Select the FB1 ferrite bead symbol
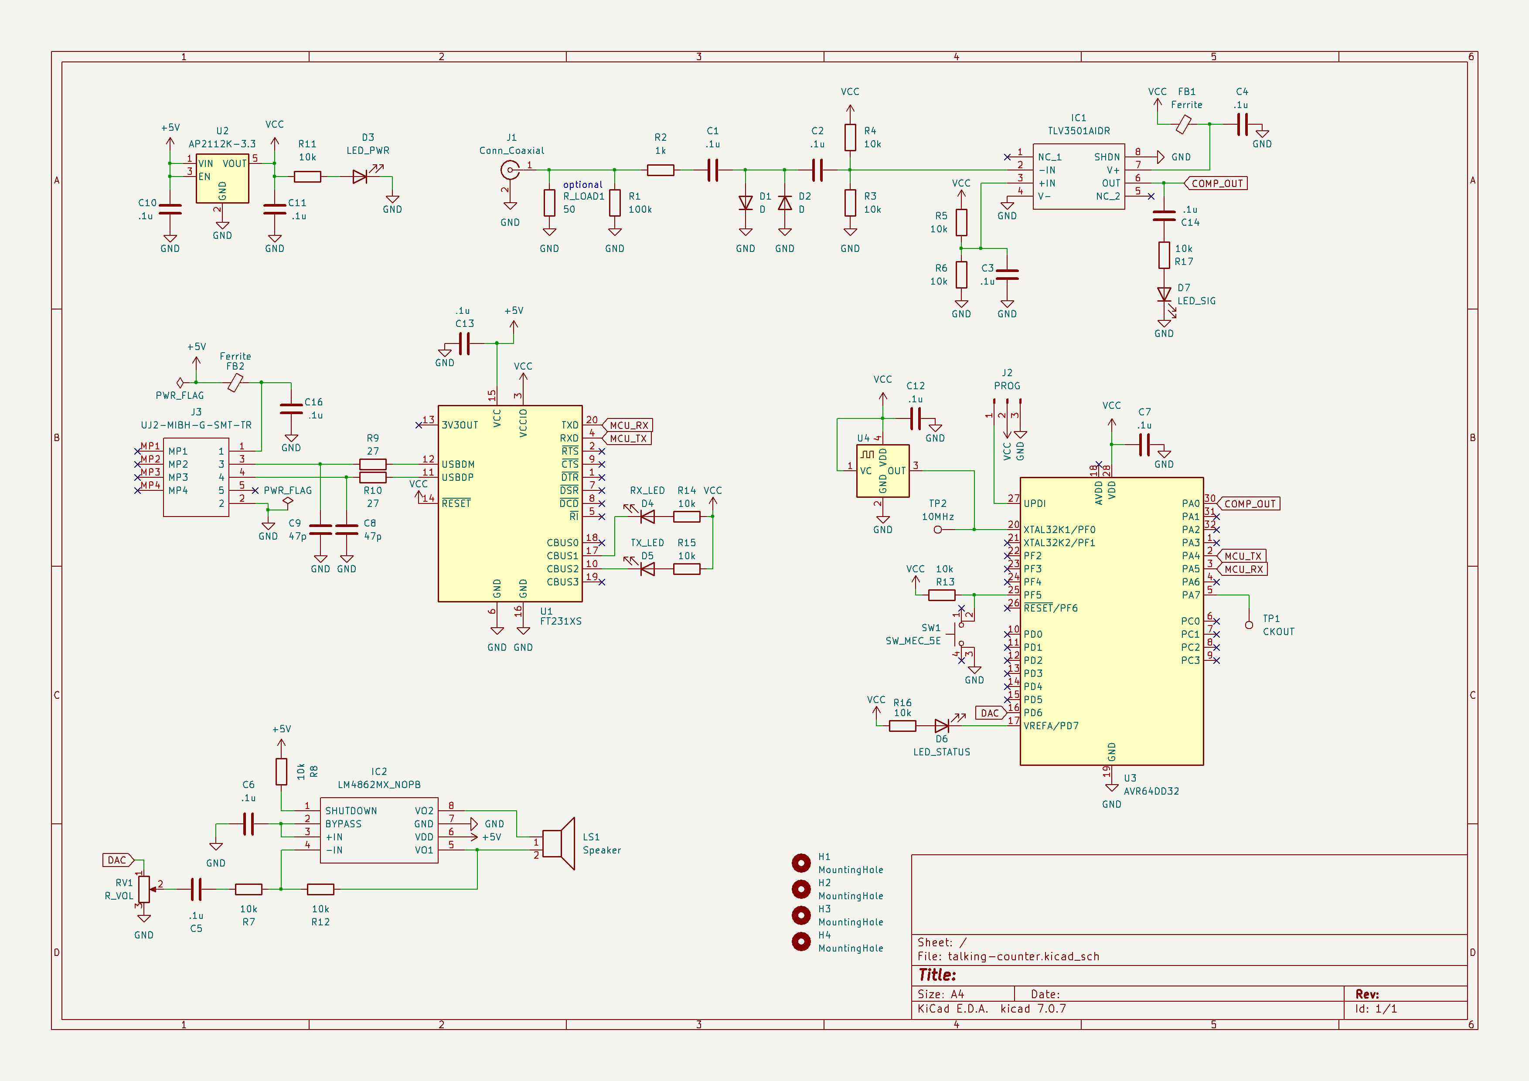The image size is (1529, 1081). [1183, 125]
